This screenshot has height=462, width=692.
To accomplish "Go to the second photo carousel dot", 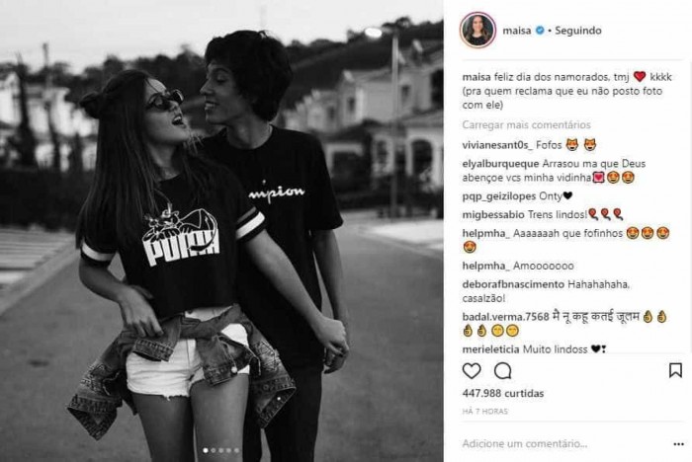I will [x=214, y=450].
